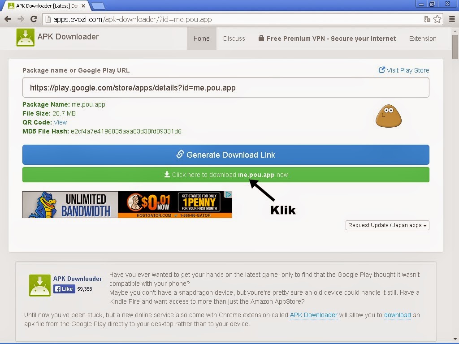
Task: Click the padlock icon beside Free Premium VPN
Action: click(261, 38)
